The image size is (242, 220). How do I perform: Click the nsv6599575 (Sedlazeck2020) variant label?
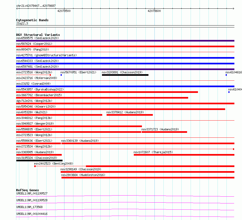tap(38, 38)
